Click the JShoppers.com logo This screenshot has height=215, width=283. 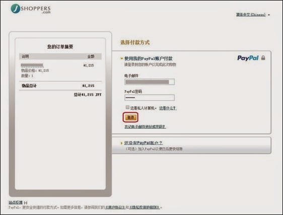[x=31, y=9]
